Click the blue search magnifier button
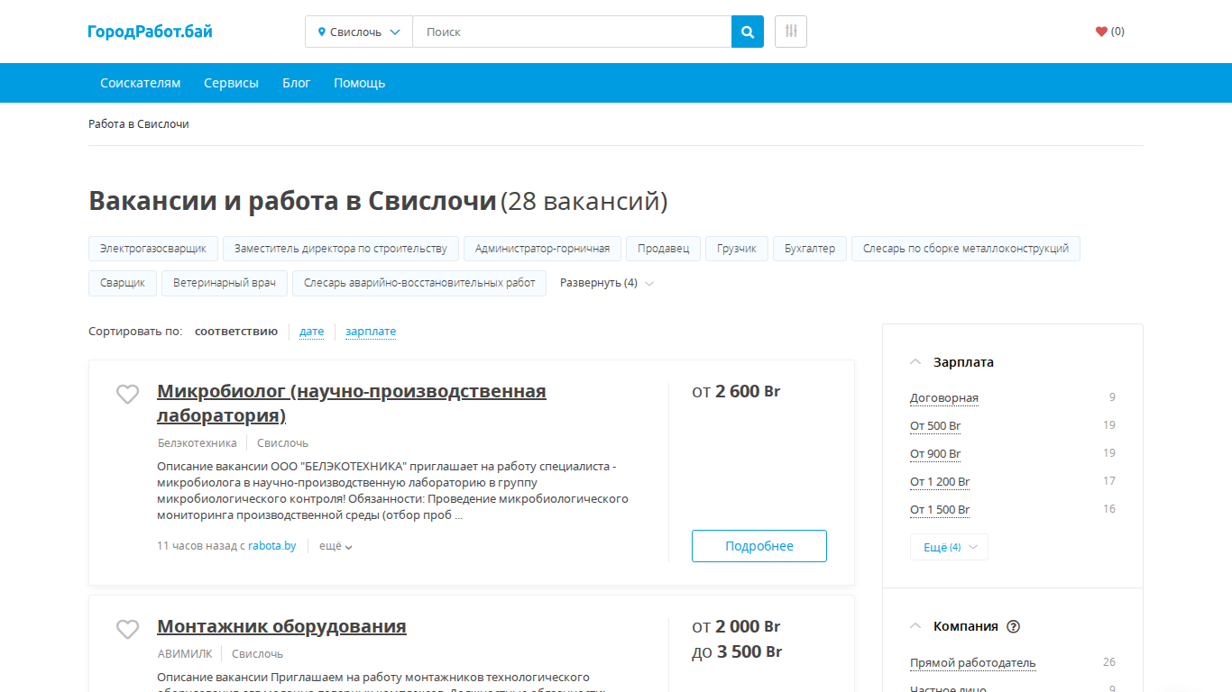Screen dimensions: 1232x692 pos(748,32)
